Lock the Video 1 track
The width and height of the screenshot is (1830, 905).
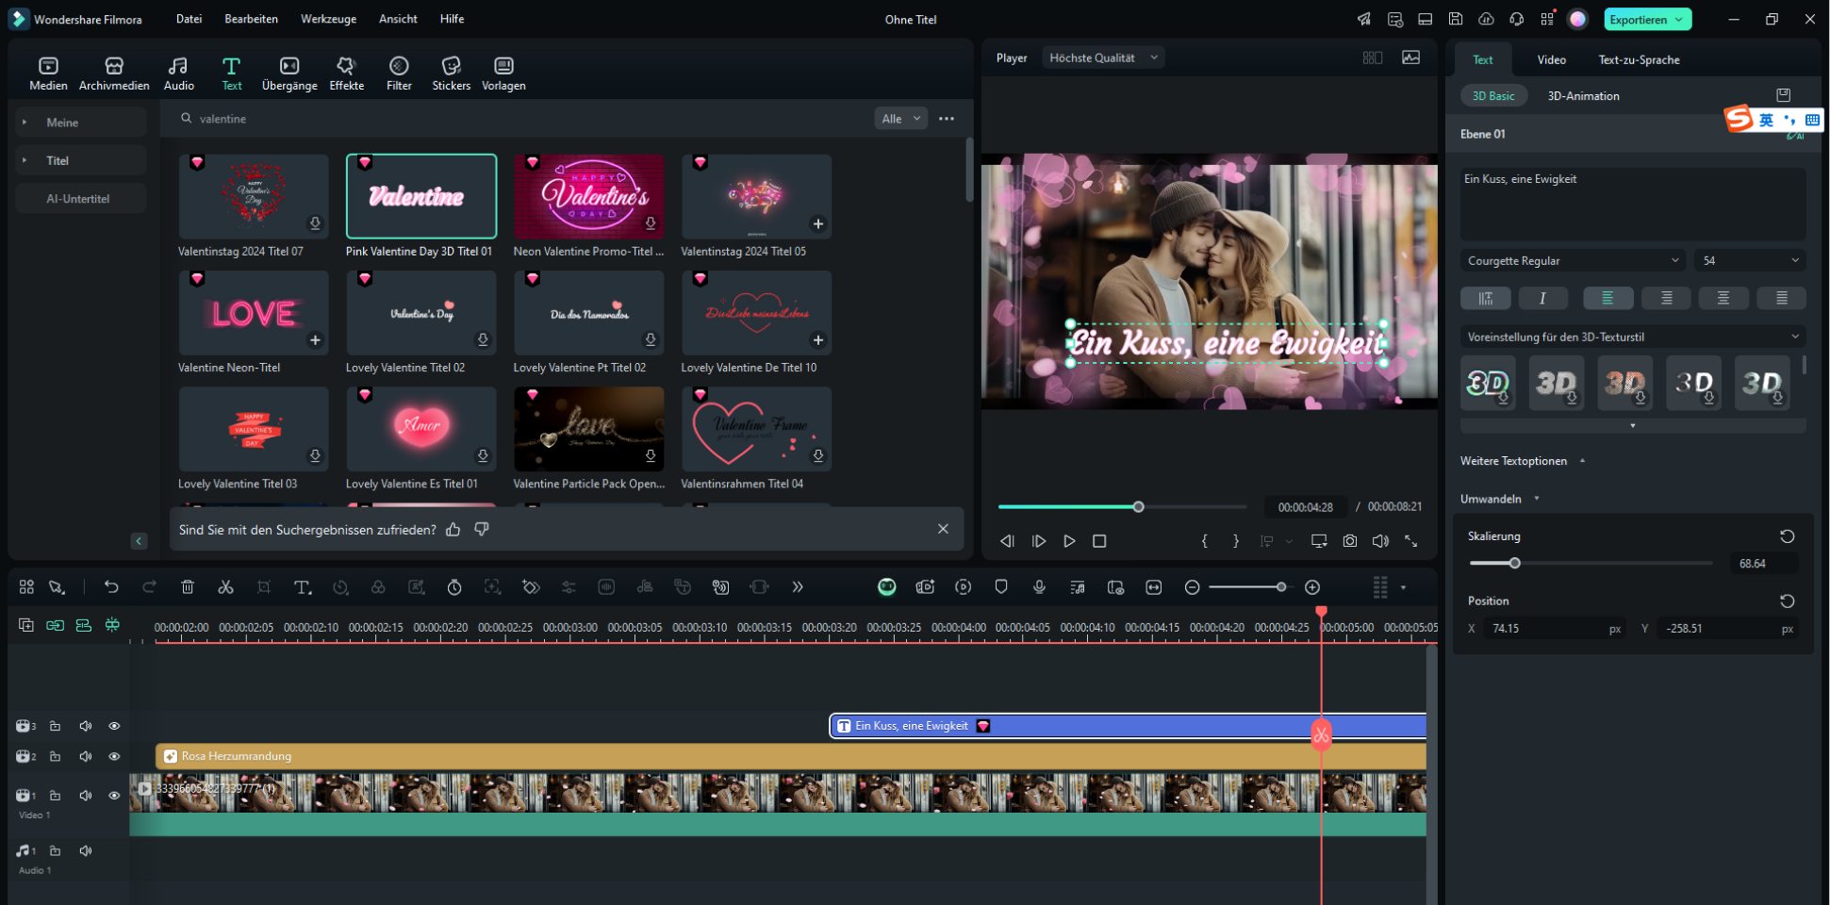pyautogui.click(x=56, y=796)
